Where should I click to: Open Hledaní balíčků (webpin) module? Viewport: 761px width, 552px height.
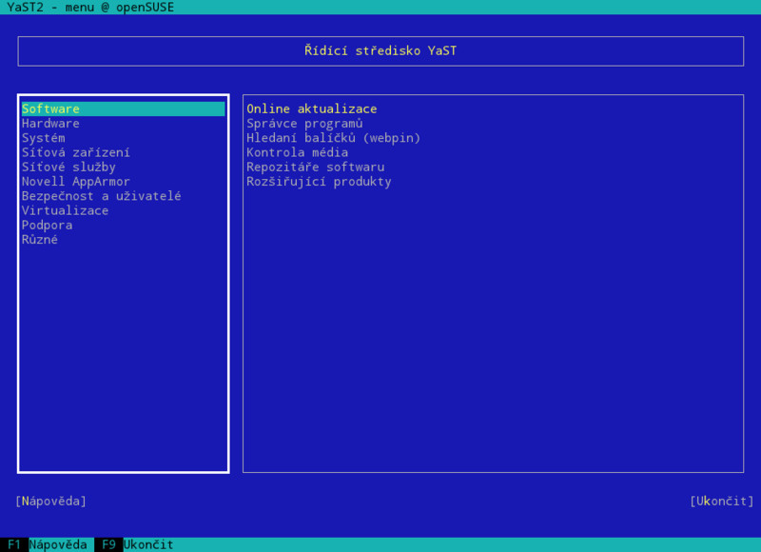[x=334, y=138]
